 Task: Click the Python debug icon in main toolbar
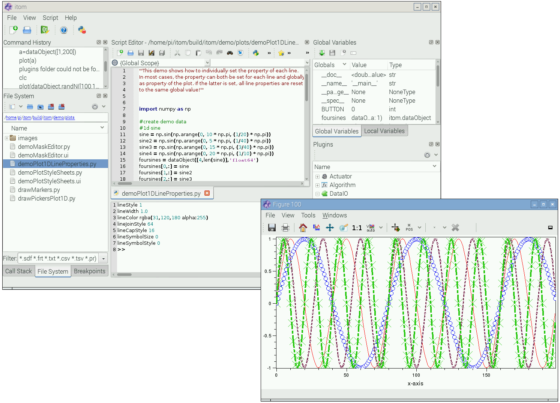pyautogui.click(x=82, y=30)
